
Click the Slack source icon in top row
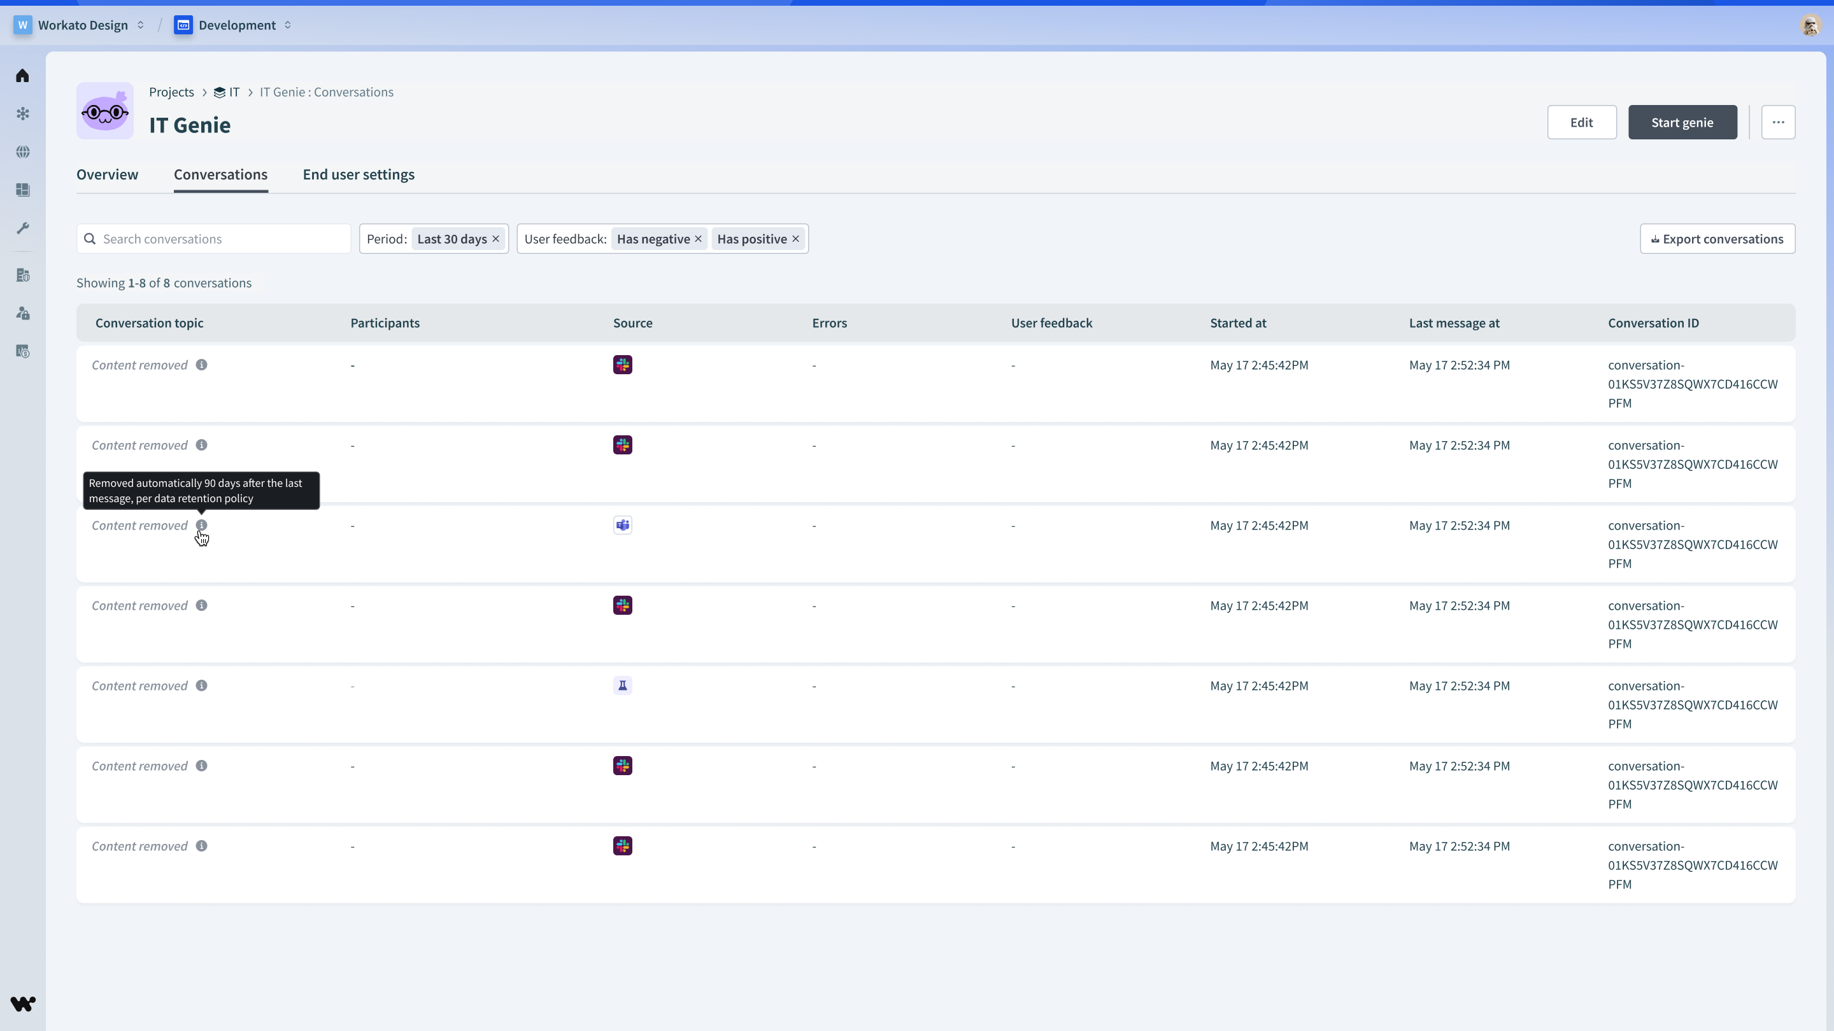click(x=623, y=365)
